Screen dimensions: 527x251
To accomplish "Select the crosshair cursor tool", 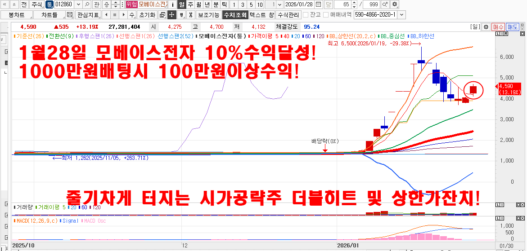I will point(171,14).
